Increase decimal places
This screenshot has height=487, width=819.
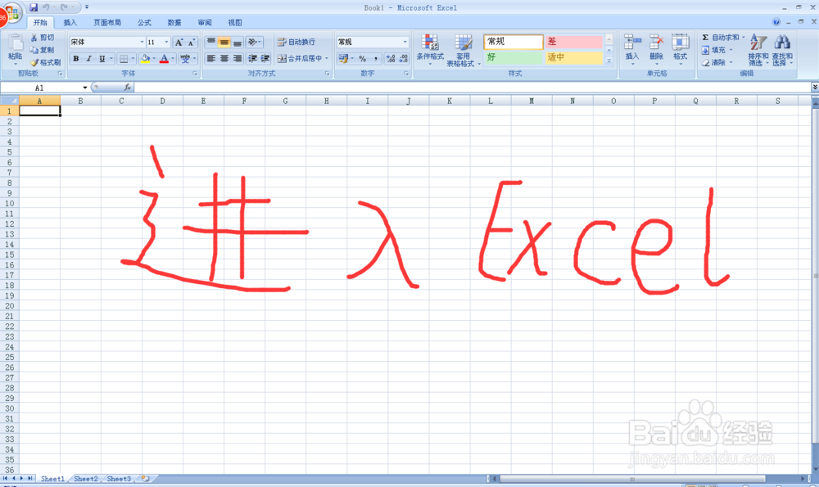pyautogui.click(x=390, y=58)
